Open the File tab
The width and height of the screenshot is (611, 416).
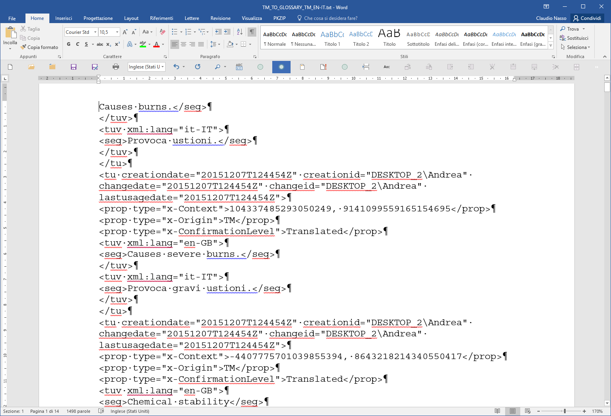pos(12,18)
